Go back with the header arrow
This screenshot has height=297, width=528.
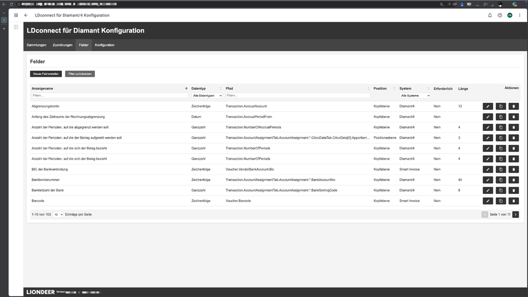pyautogui.click(x=26, y=15)
